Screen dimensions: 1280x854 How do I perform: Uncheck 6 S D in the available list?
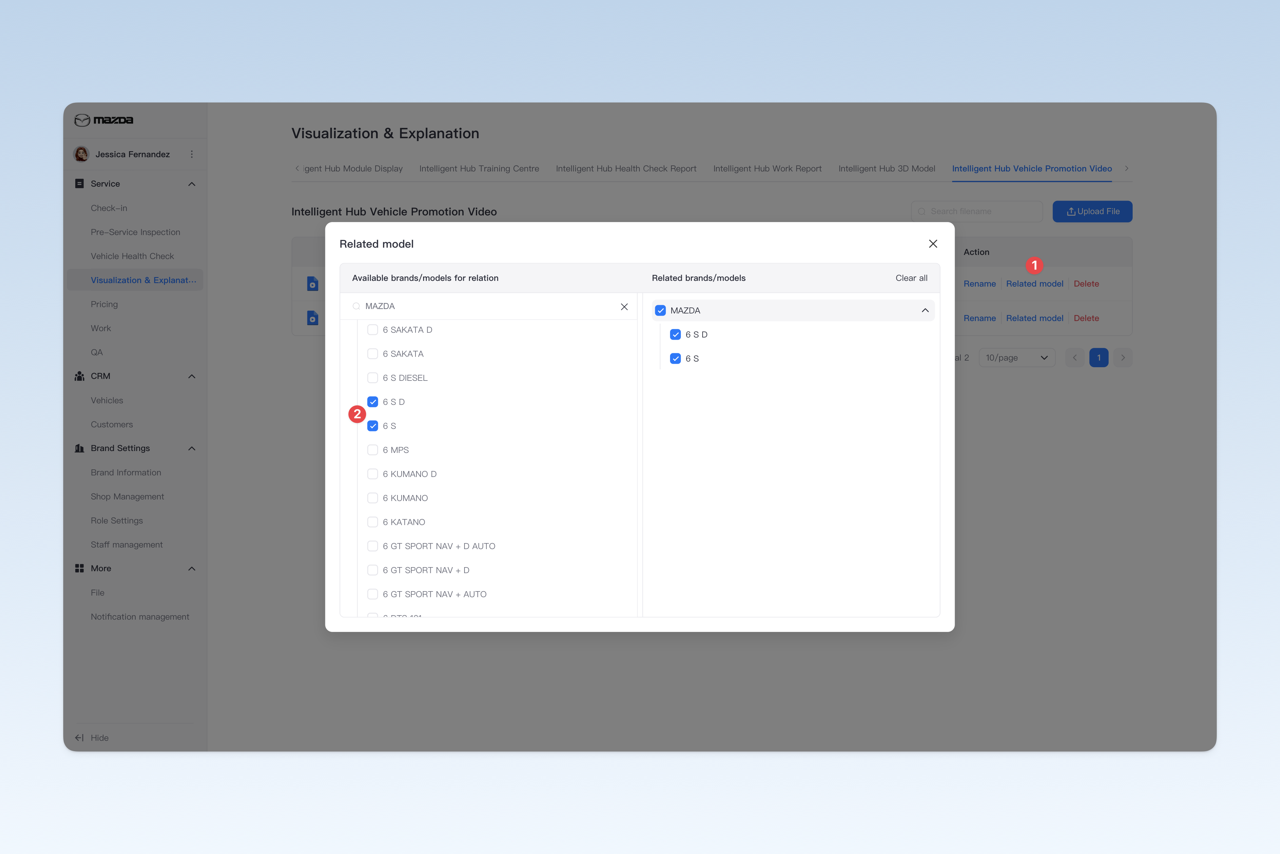point(372,402)
